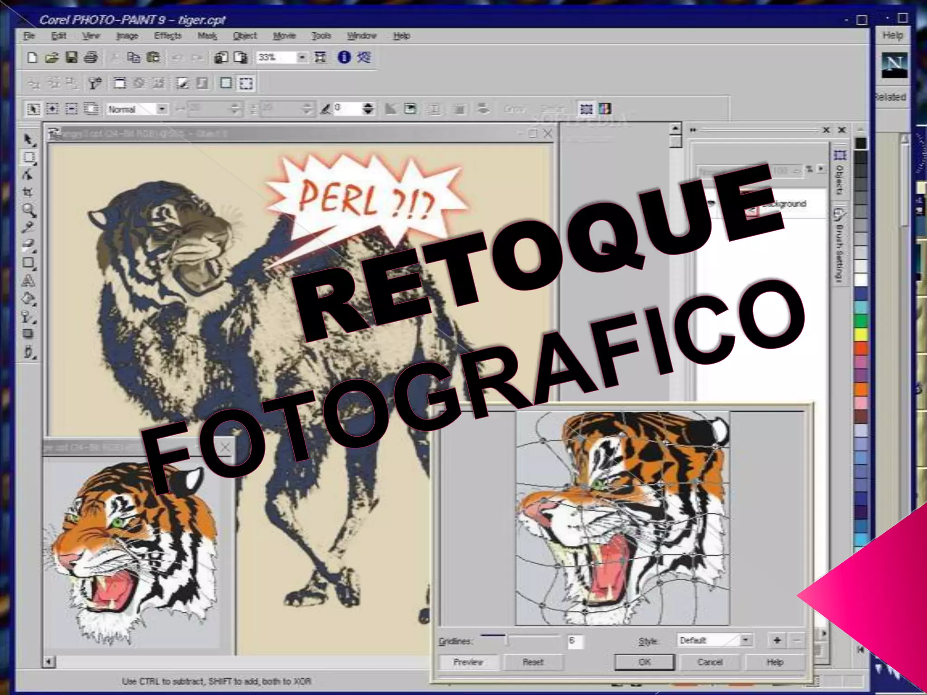Click the Save disk icon

(x=72, y=57)
